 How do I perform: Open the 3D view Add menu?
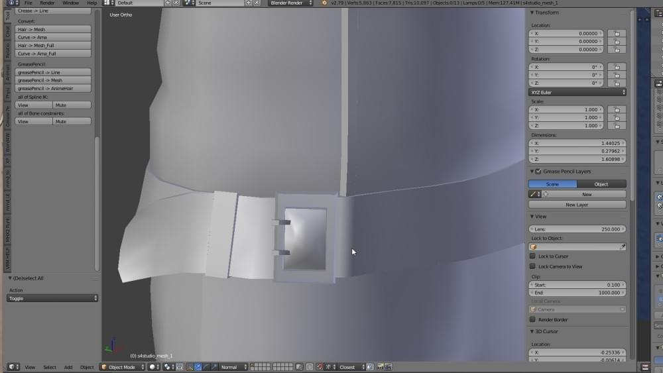pyautogui.click(x=68, y=367)
